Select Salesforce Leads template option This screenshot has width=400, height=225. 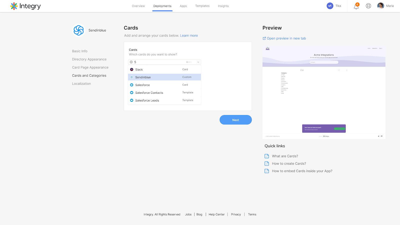(164, 100)
